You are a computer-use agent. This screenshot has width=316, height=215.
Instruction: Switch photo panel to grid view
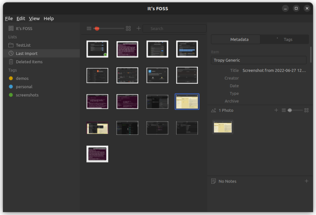307,110
